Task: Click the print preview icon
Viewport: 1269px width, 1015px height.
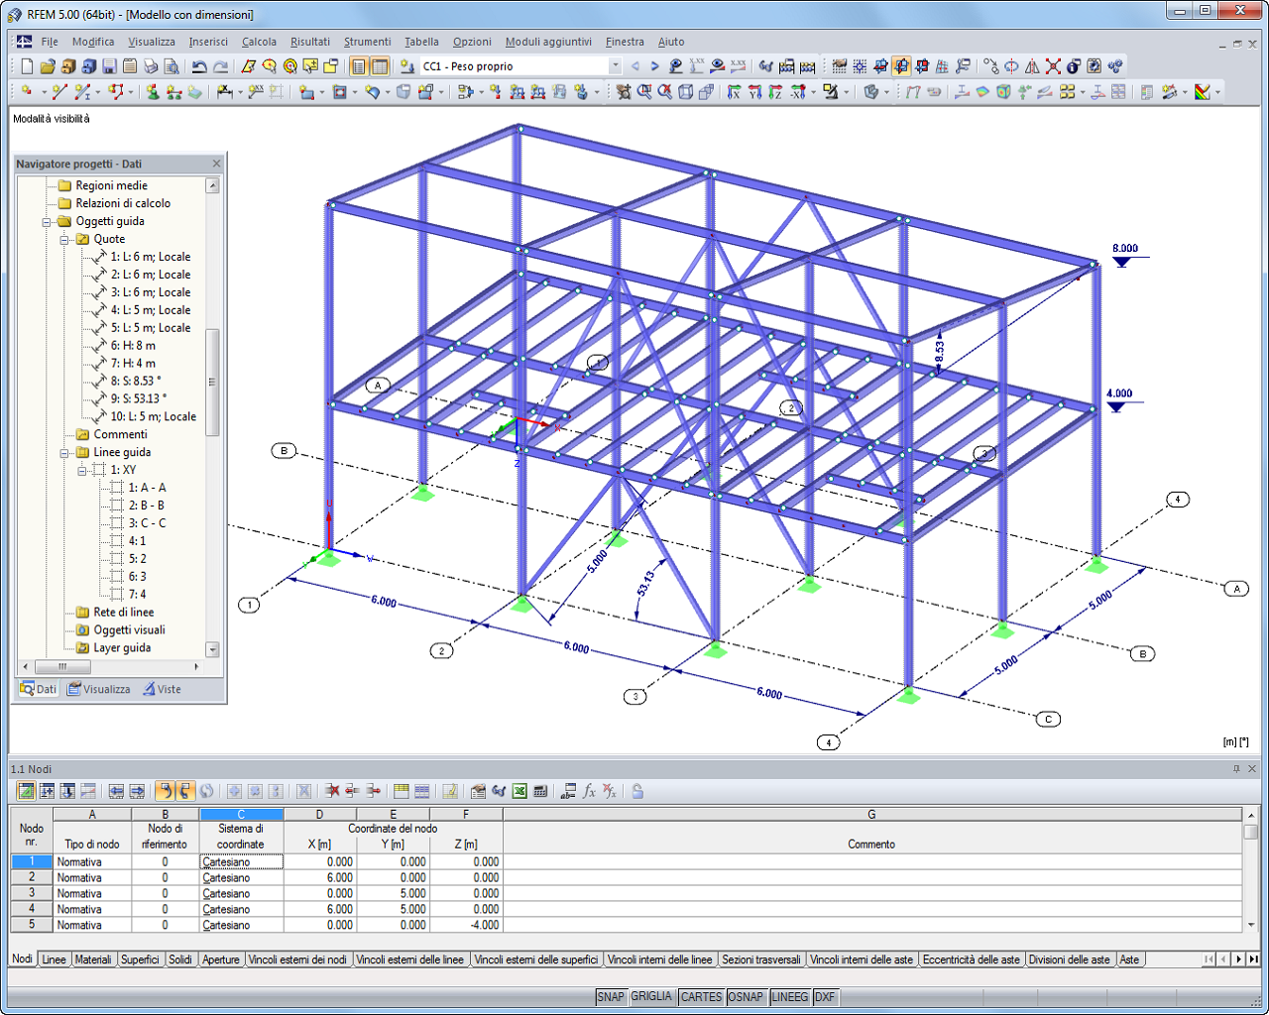Action: (x=172, y=66)
